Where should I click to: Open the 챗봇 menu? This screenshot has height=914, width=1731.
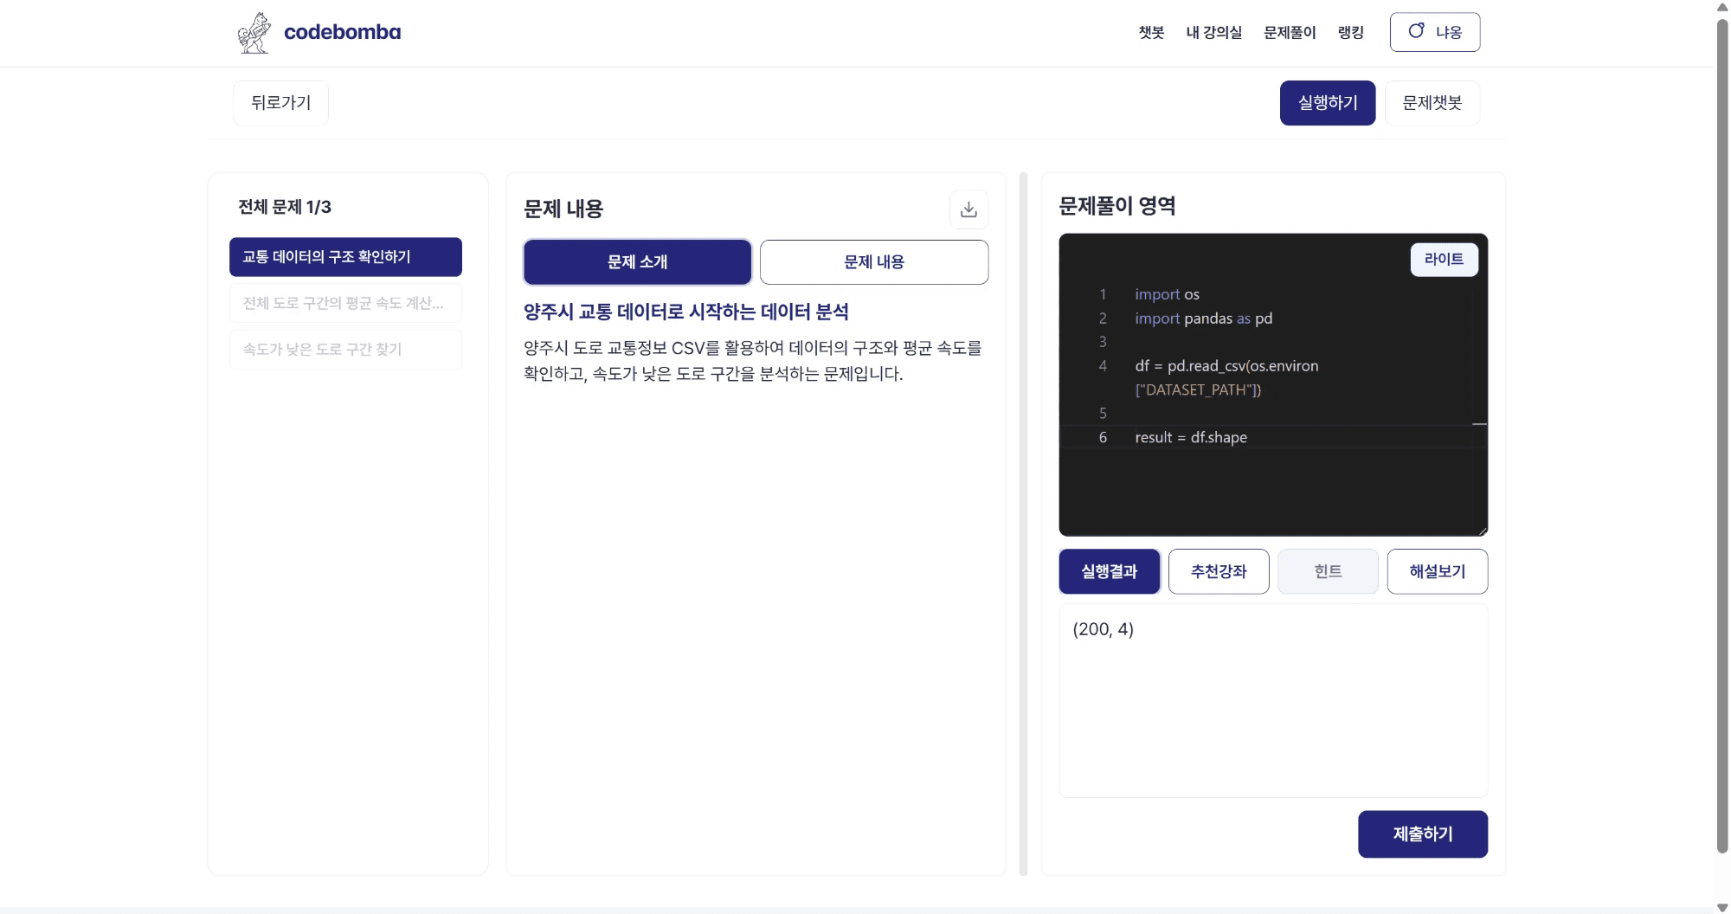pyautogui.click(x=1151, y=32)
